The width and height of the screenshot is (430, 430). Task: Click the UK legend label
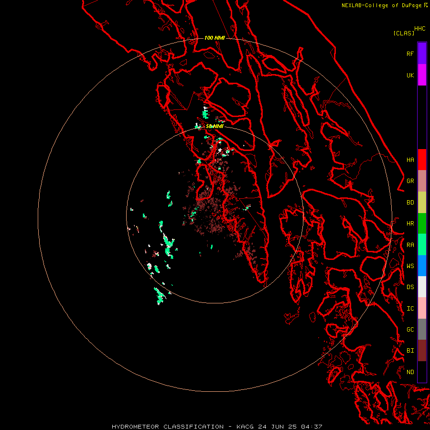click(x=410, y=75)
